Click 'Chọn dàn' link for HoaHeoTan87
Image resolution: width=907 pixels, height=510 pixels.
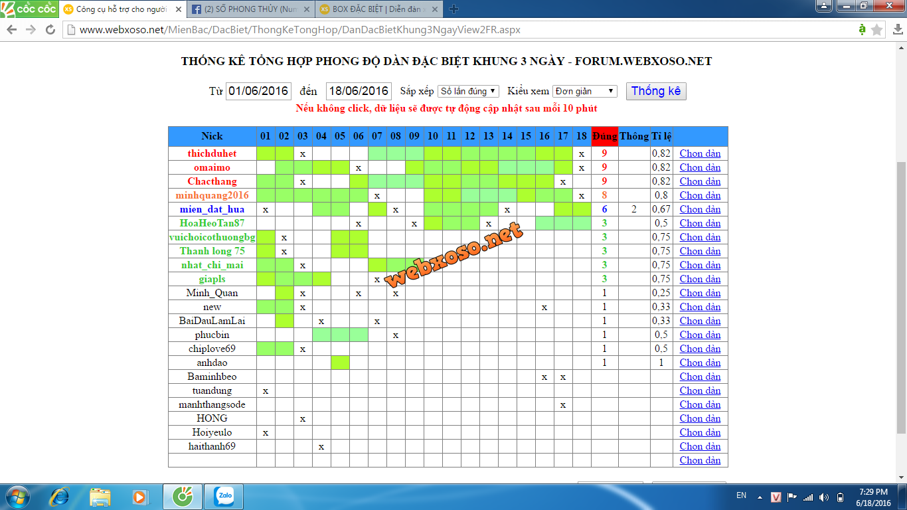pyautogui.click(x=700, y=223)
